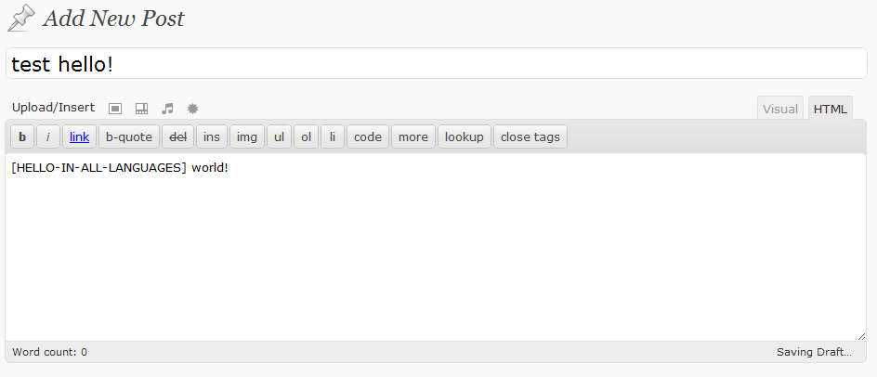Insert bold tag with the b button
This screenshot has width=877, height=377.
tap(22, 137)
